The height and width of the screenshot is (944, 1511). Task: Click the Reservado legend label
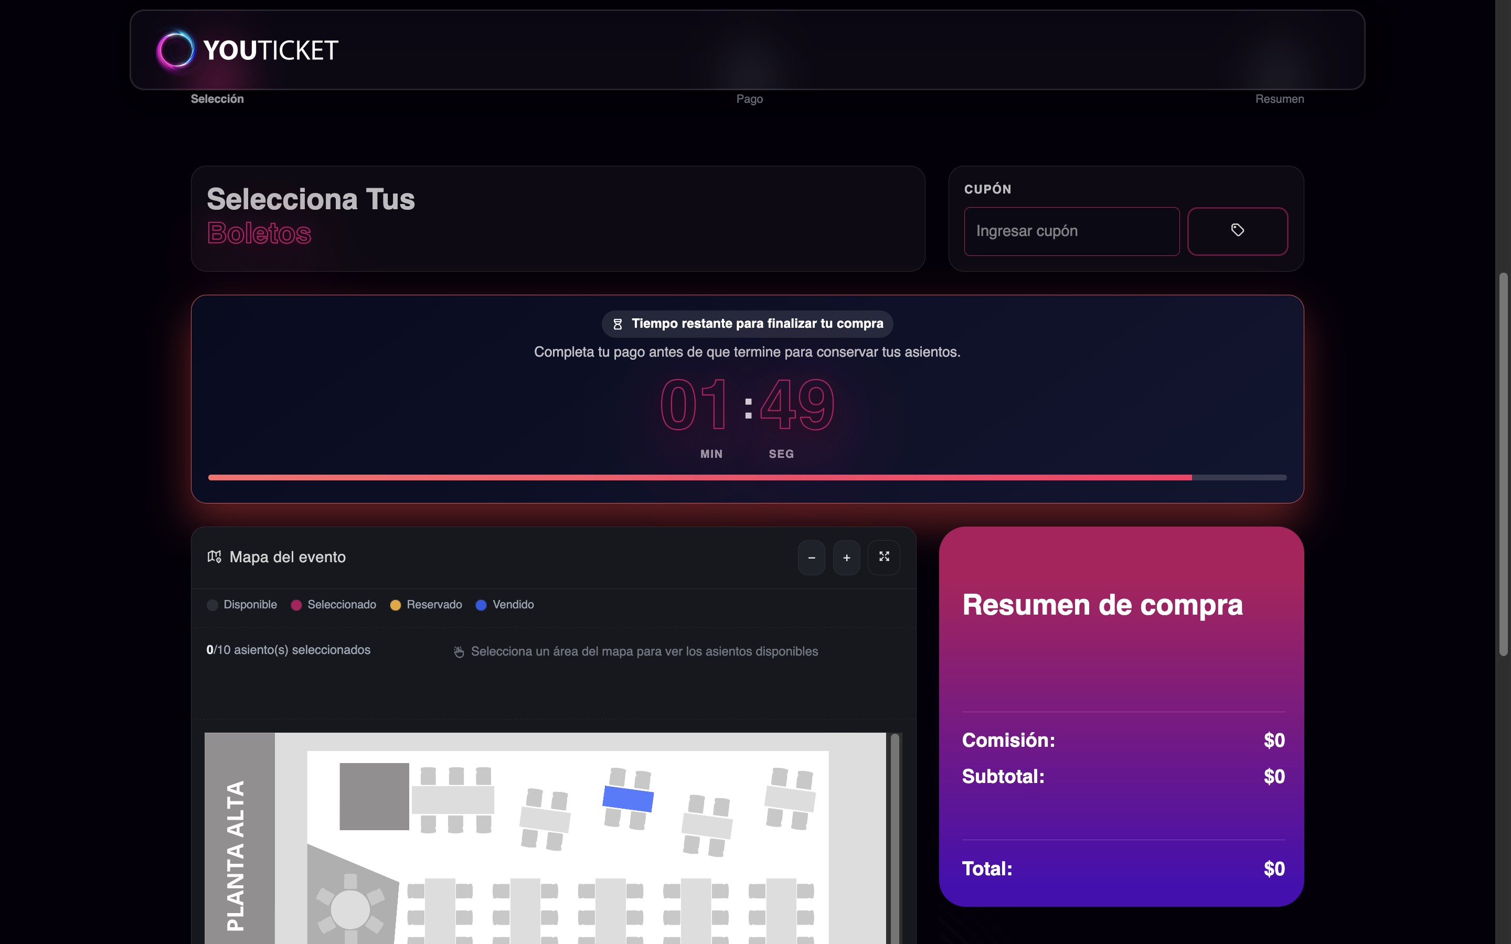point(434,605)
